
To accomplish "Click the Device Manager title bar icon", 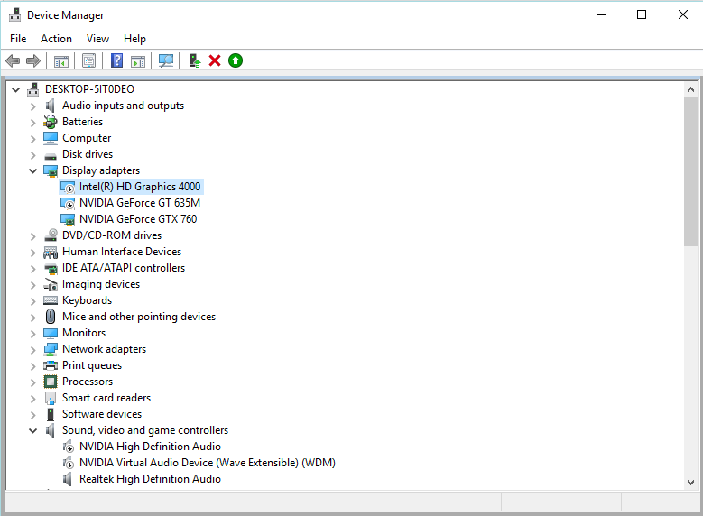I will [x=14, y=14].
